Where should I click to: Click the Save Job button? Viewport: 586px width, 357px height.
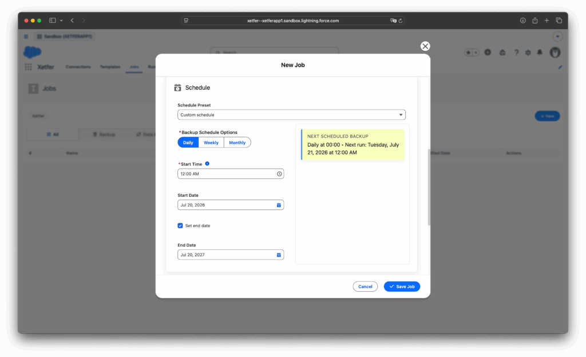click(x=402, y=287)
